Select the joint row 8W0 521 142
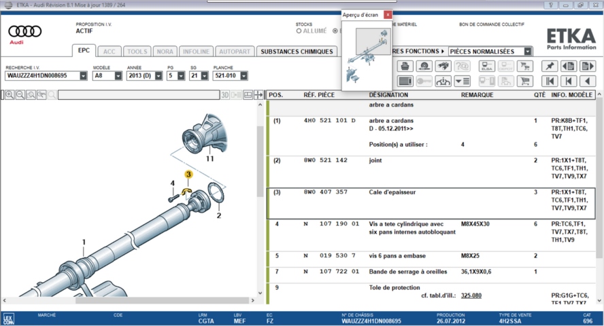This screenshot has height=326, width=604. pyautogui.click(x=431, y=171)
